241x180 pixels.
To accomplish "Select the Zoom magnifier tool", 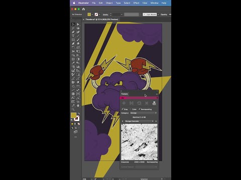I will point(73,109).
